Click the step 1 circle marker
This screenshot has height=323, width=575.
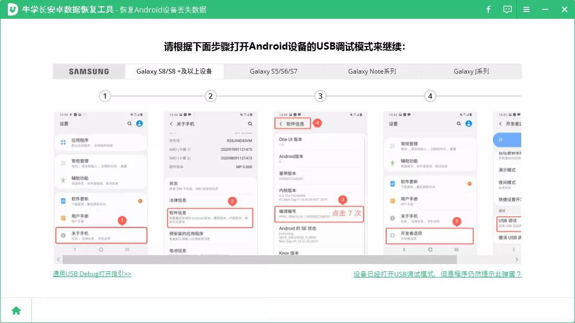pyautogui.click(x=105, y=96)
